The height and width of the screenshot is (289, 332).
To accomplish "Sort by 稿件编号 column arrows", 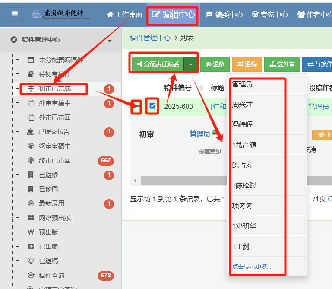I will click(201, 88).
